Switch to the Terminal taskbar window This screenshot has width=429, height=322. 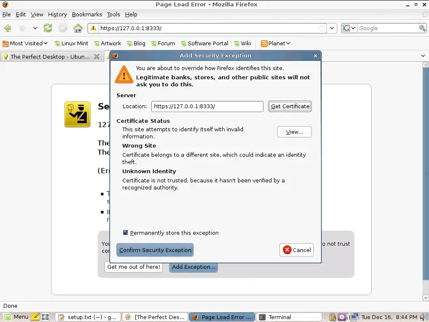(289, 317)
